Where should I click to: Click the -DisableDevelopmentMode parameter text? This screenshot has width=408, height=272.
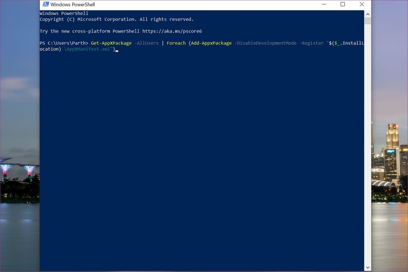[x=265, y=43]
